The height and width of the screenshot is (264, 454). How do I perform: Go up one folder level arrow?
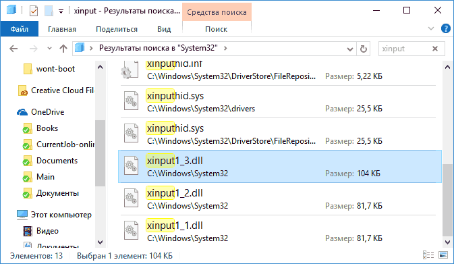(63, 49)
